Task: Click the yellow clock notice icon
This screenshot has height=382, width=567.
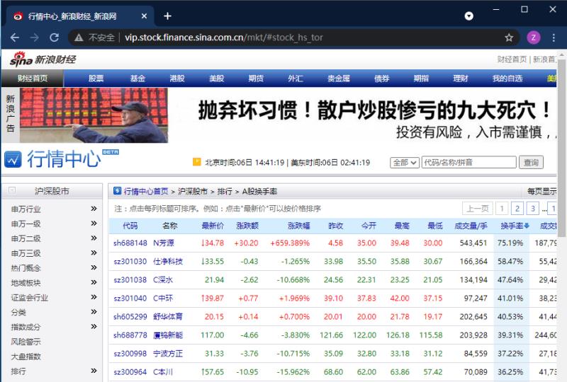Action: (197, 162)
